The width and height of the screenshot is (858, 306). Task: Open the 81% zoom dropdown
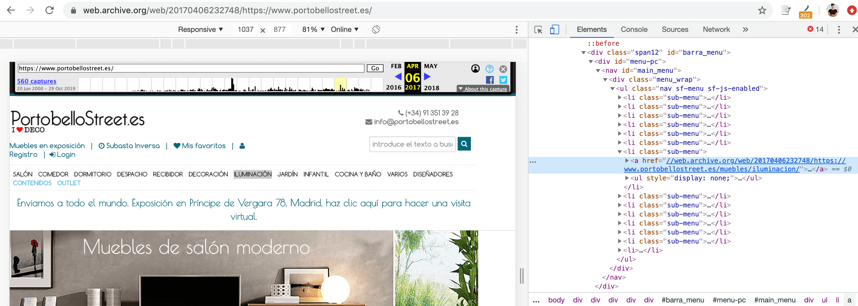point(313,29)
